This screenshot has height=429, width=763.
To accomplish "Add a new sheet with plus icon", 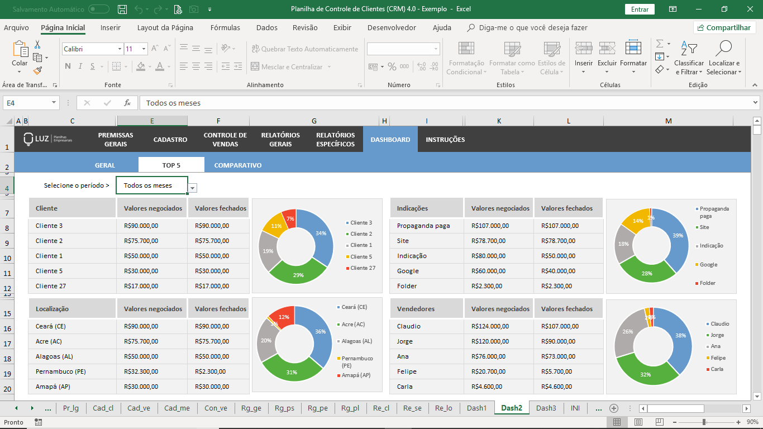I will click(614, 408).
